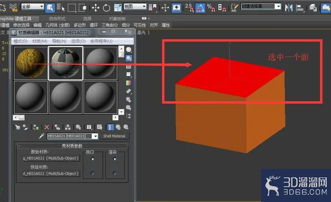Switch to the 自由形式 ribbon tab
Screen dimensions: 331x202
coord(57,19)
